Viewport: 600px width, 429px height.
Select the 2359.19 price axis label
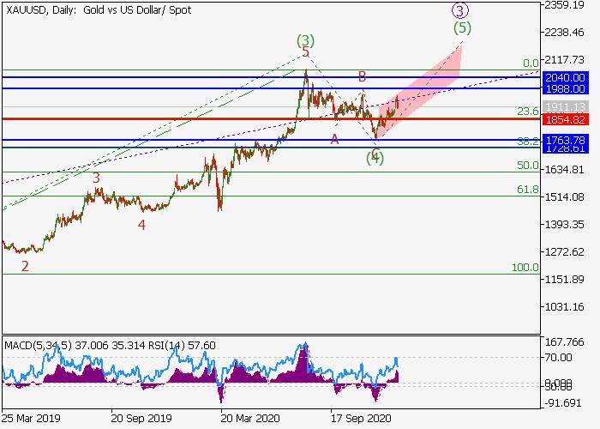564,5
